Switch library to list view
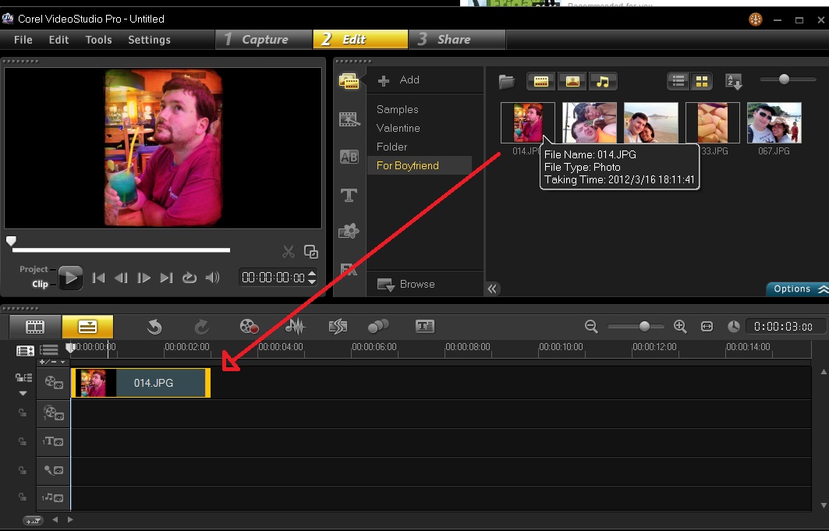This screenshot has height=531, width=829. (678, 81)
